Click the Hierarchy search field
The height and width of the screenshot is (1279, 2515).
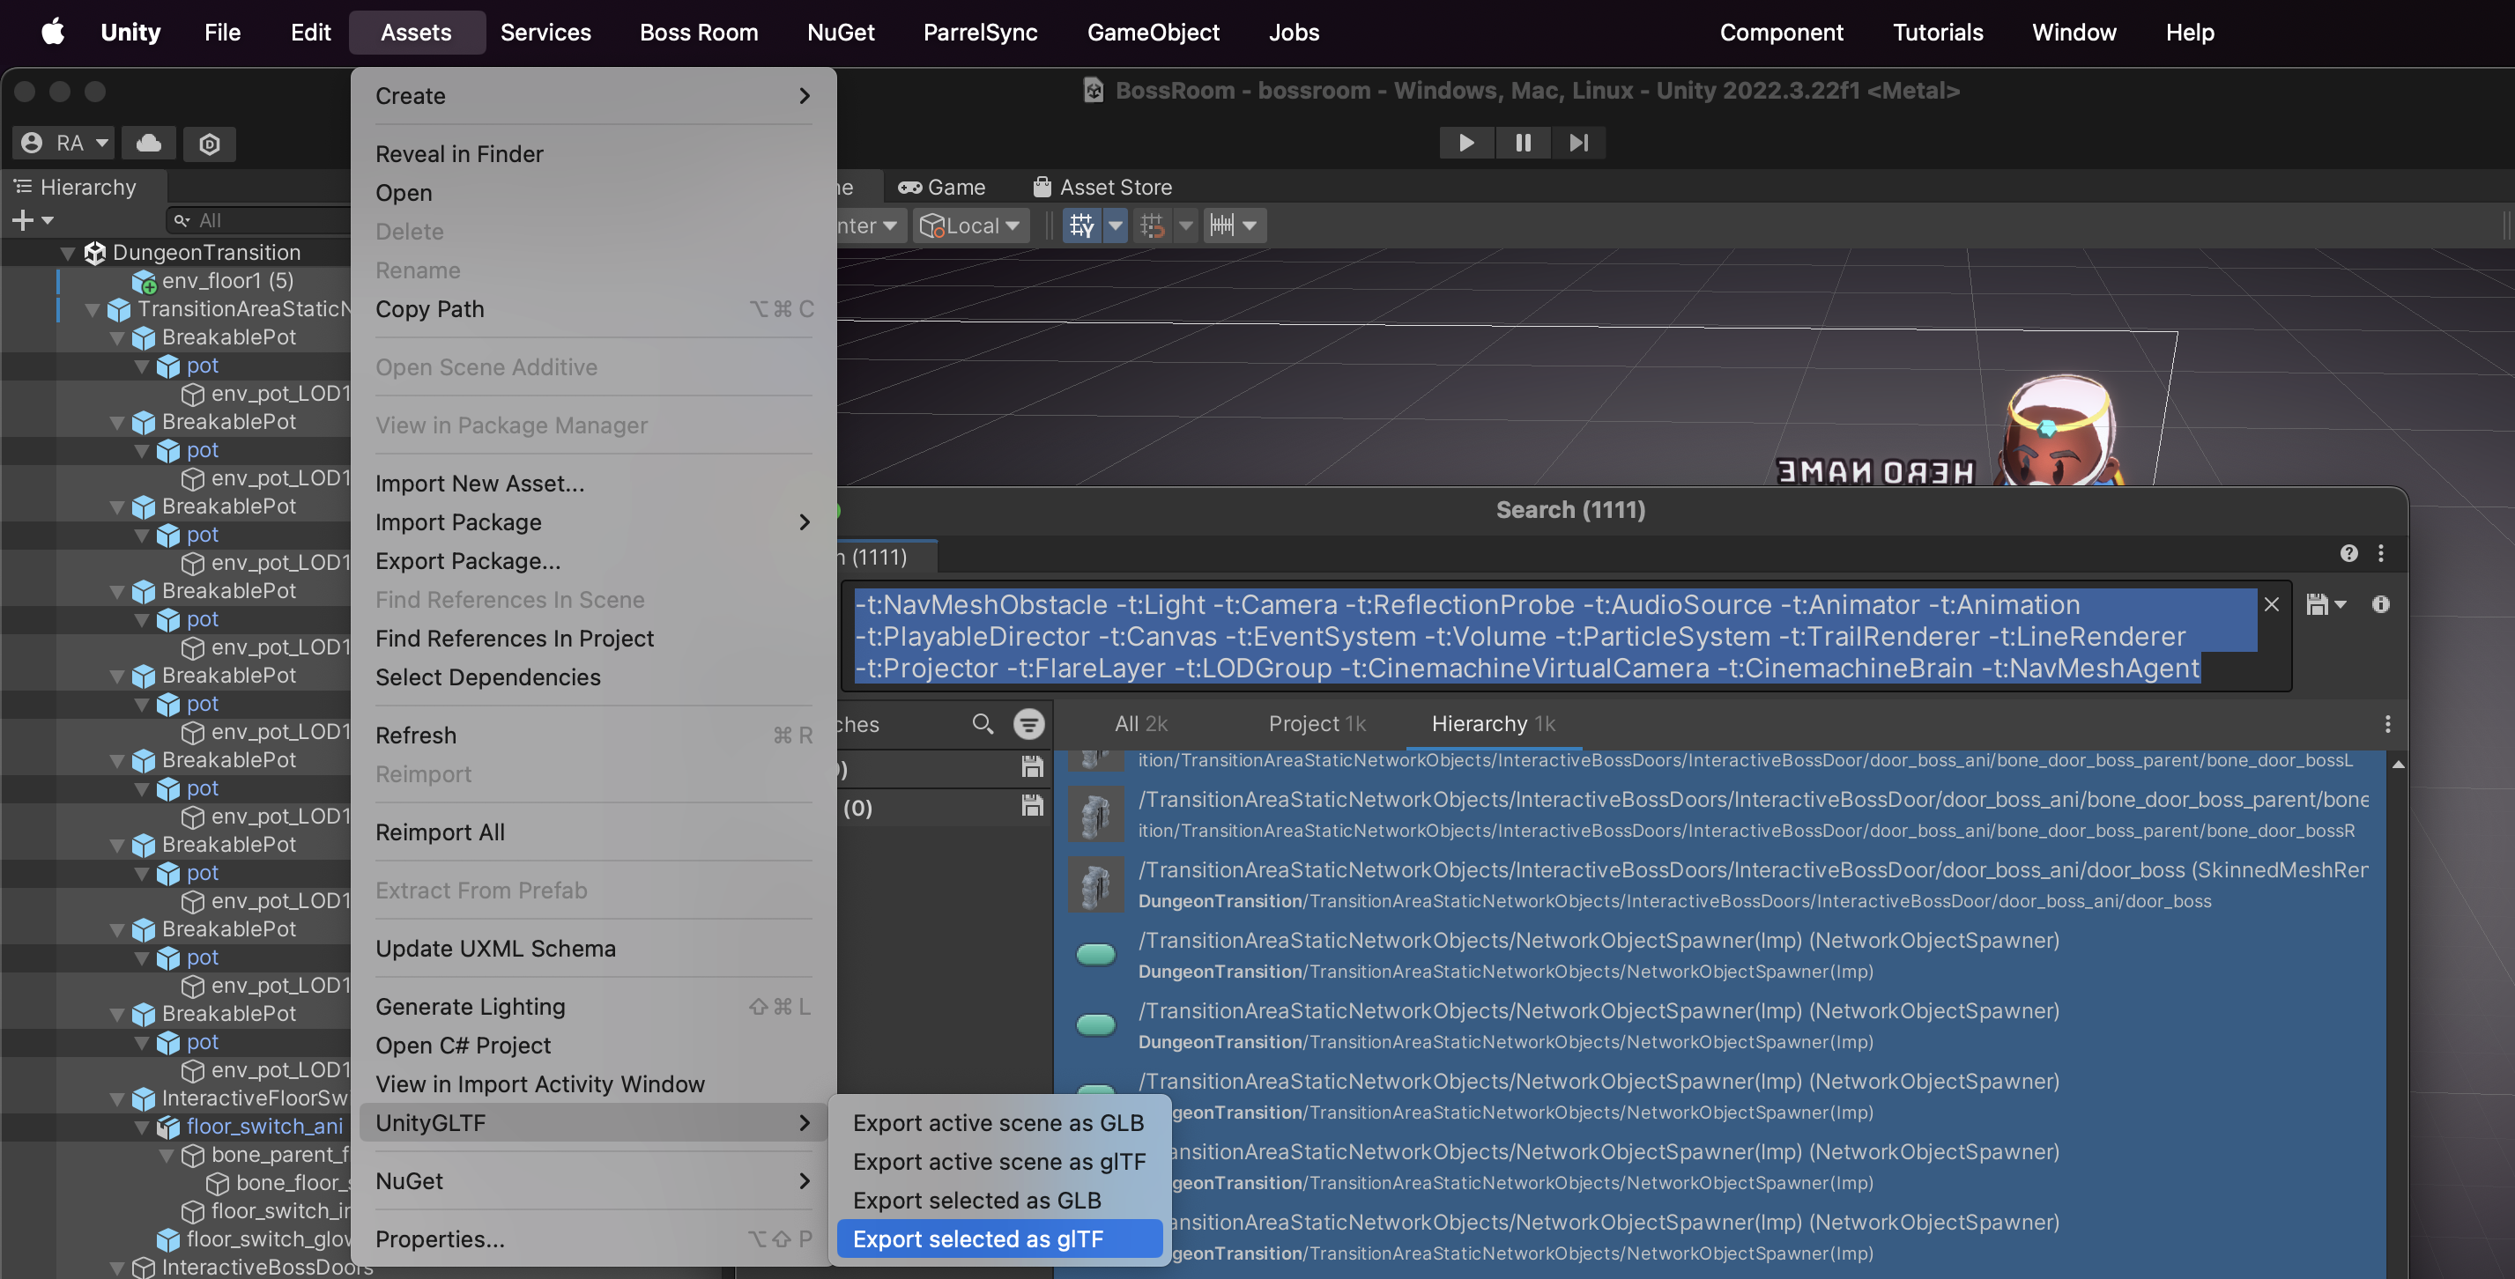(259, 220)
